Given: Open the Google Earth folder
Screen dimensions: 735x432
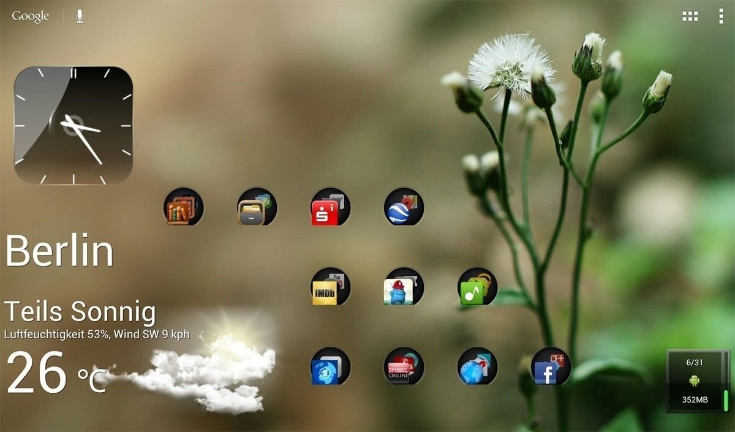Looking at the screenshot, I should (x=404, y=207).
